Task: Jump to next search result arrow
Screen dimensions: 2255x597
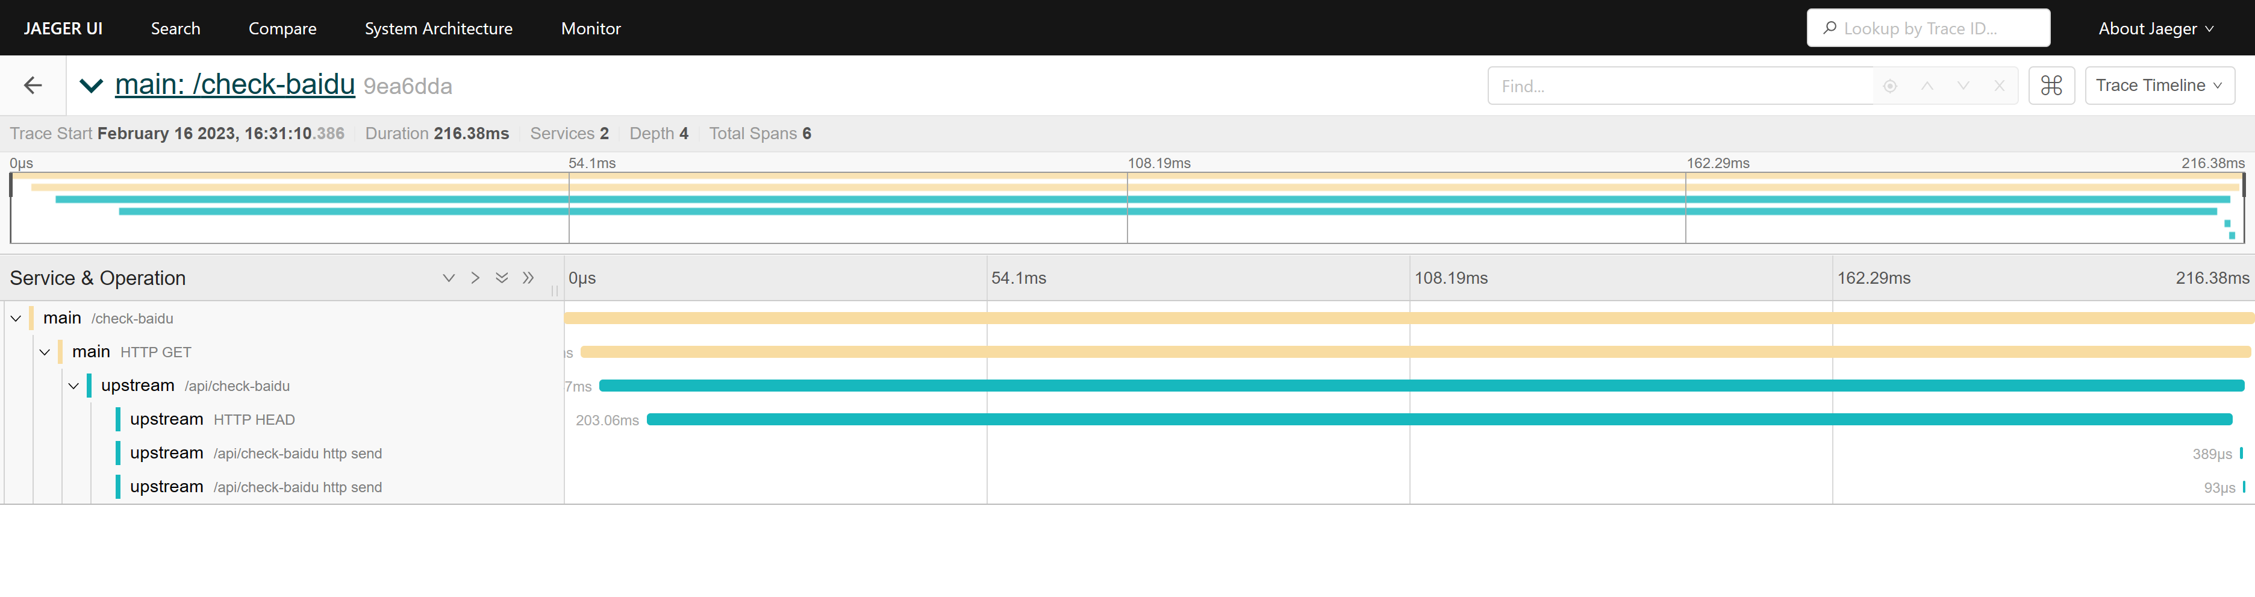Action: click(x=1963, y=86)
